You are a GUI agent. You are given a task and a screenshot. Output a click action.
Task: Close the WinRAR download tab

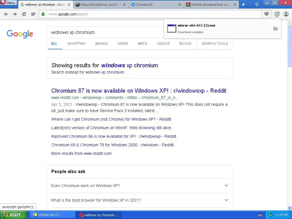click(235, 5)
